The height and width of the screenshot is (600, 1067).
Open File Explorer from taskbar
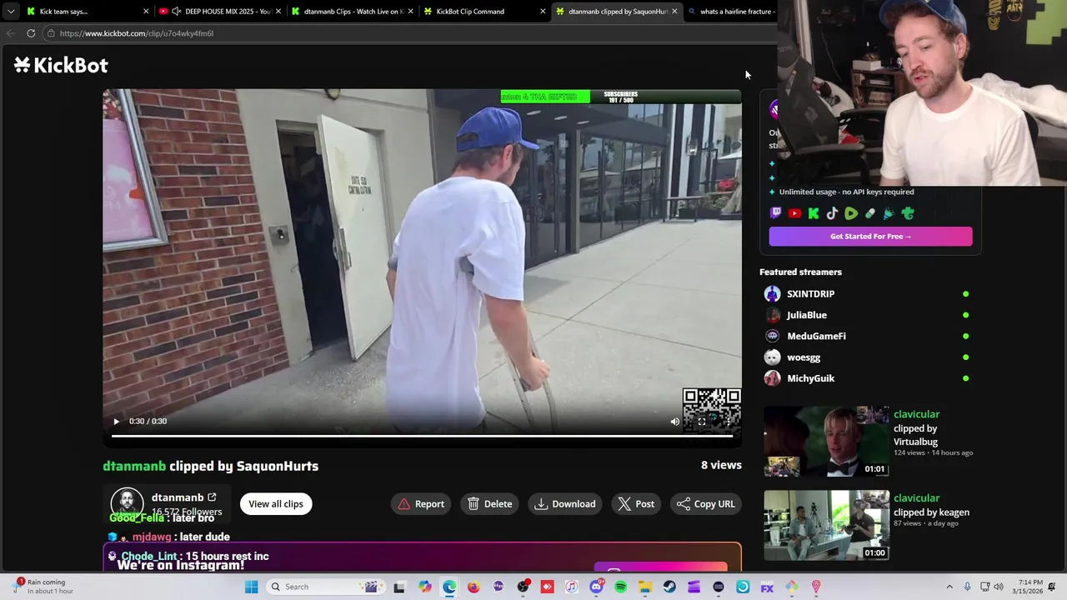tap(645, 587)
